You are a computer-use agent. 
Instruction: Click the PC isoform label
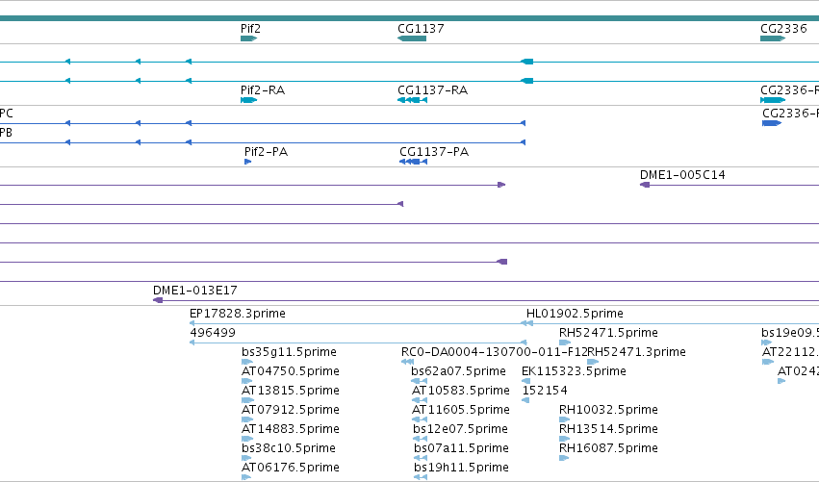click(7, 114)
